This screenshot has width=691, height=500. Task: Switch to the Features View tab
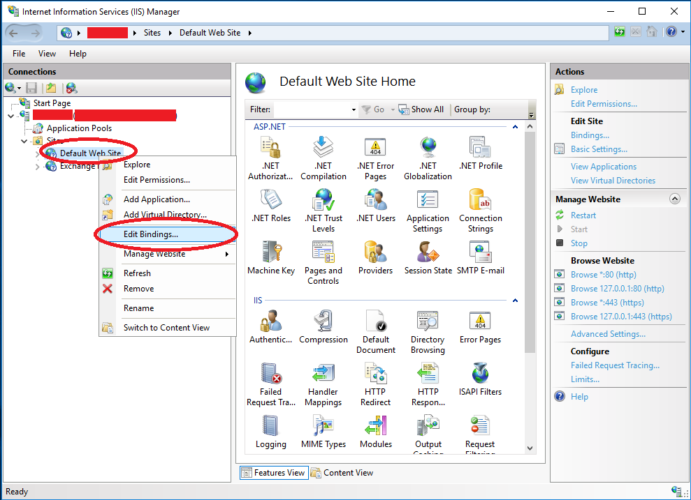(x=274, y=473)
